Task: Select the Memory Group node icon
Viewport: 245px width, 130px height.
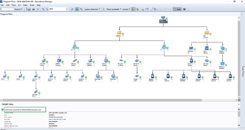Action: point(75,61)
